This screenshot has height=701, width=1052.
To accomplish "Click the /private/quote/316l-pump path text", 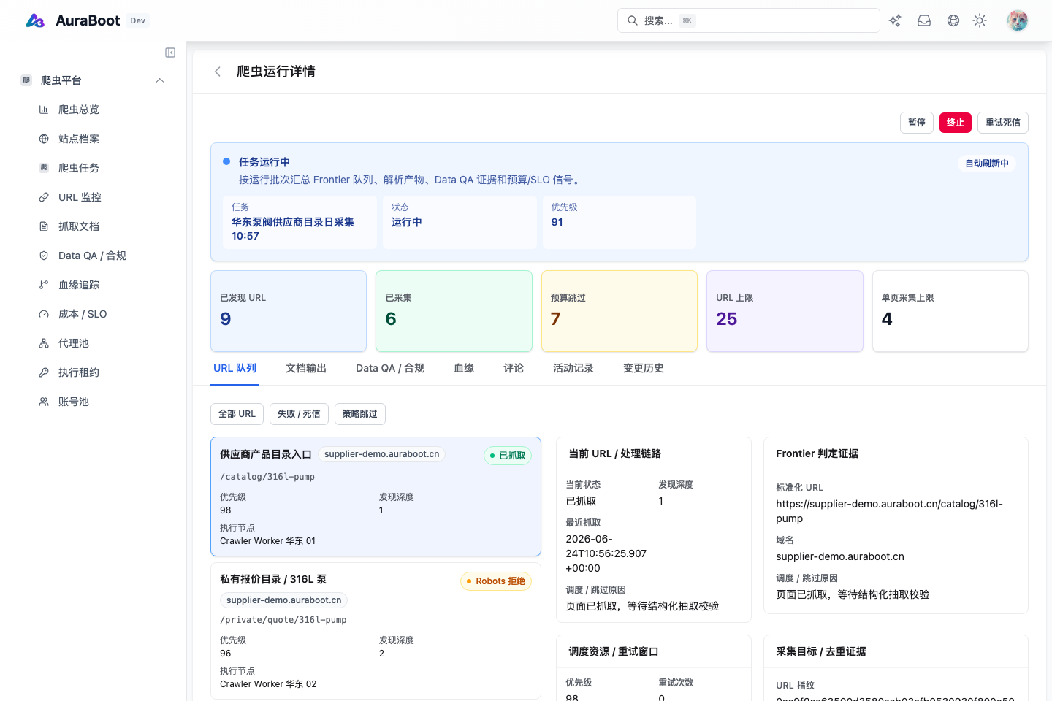I will [x=283, y=620].
